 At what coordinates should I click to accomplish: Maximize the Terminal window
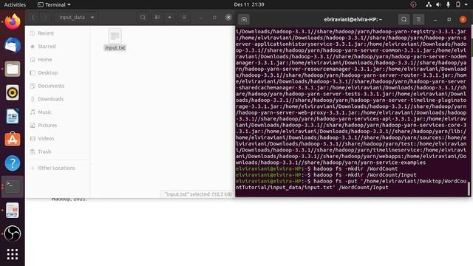[x=449, y=20]
